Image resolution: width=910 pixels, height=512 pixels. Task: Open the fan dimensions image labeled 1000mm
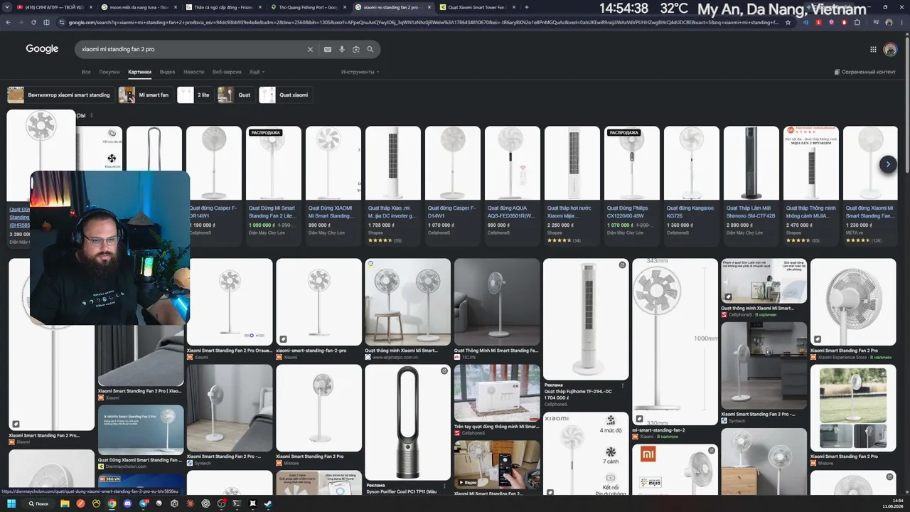tap(675, 341)
